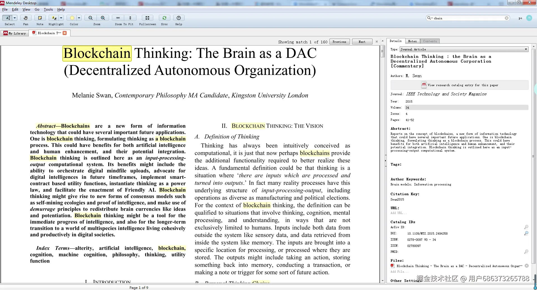The height and width of the screenshot is (290, 537).
Task: Click the DOI value 10.1109/MTS.2015.2494358
Action: point(427,234)
